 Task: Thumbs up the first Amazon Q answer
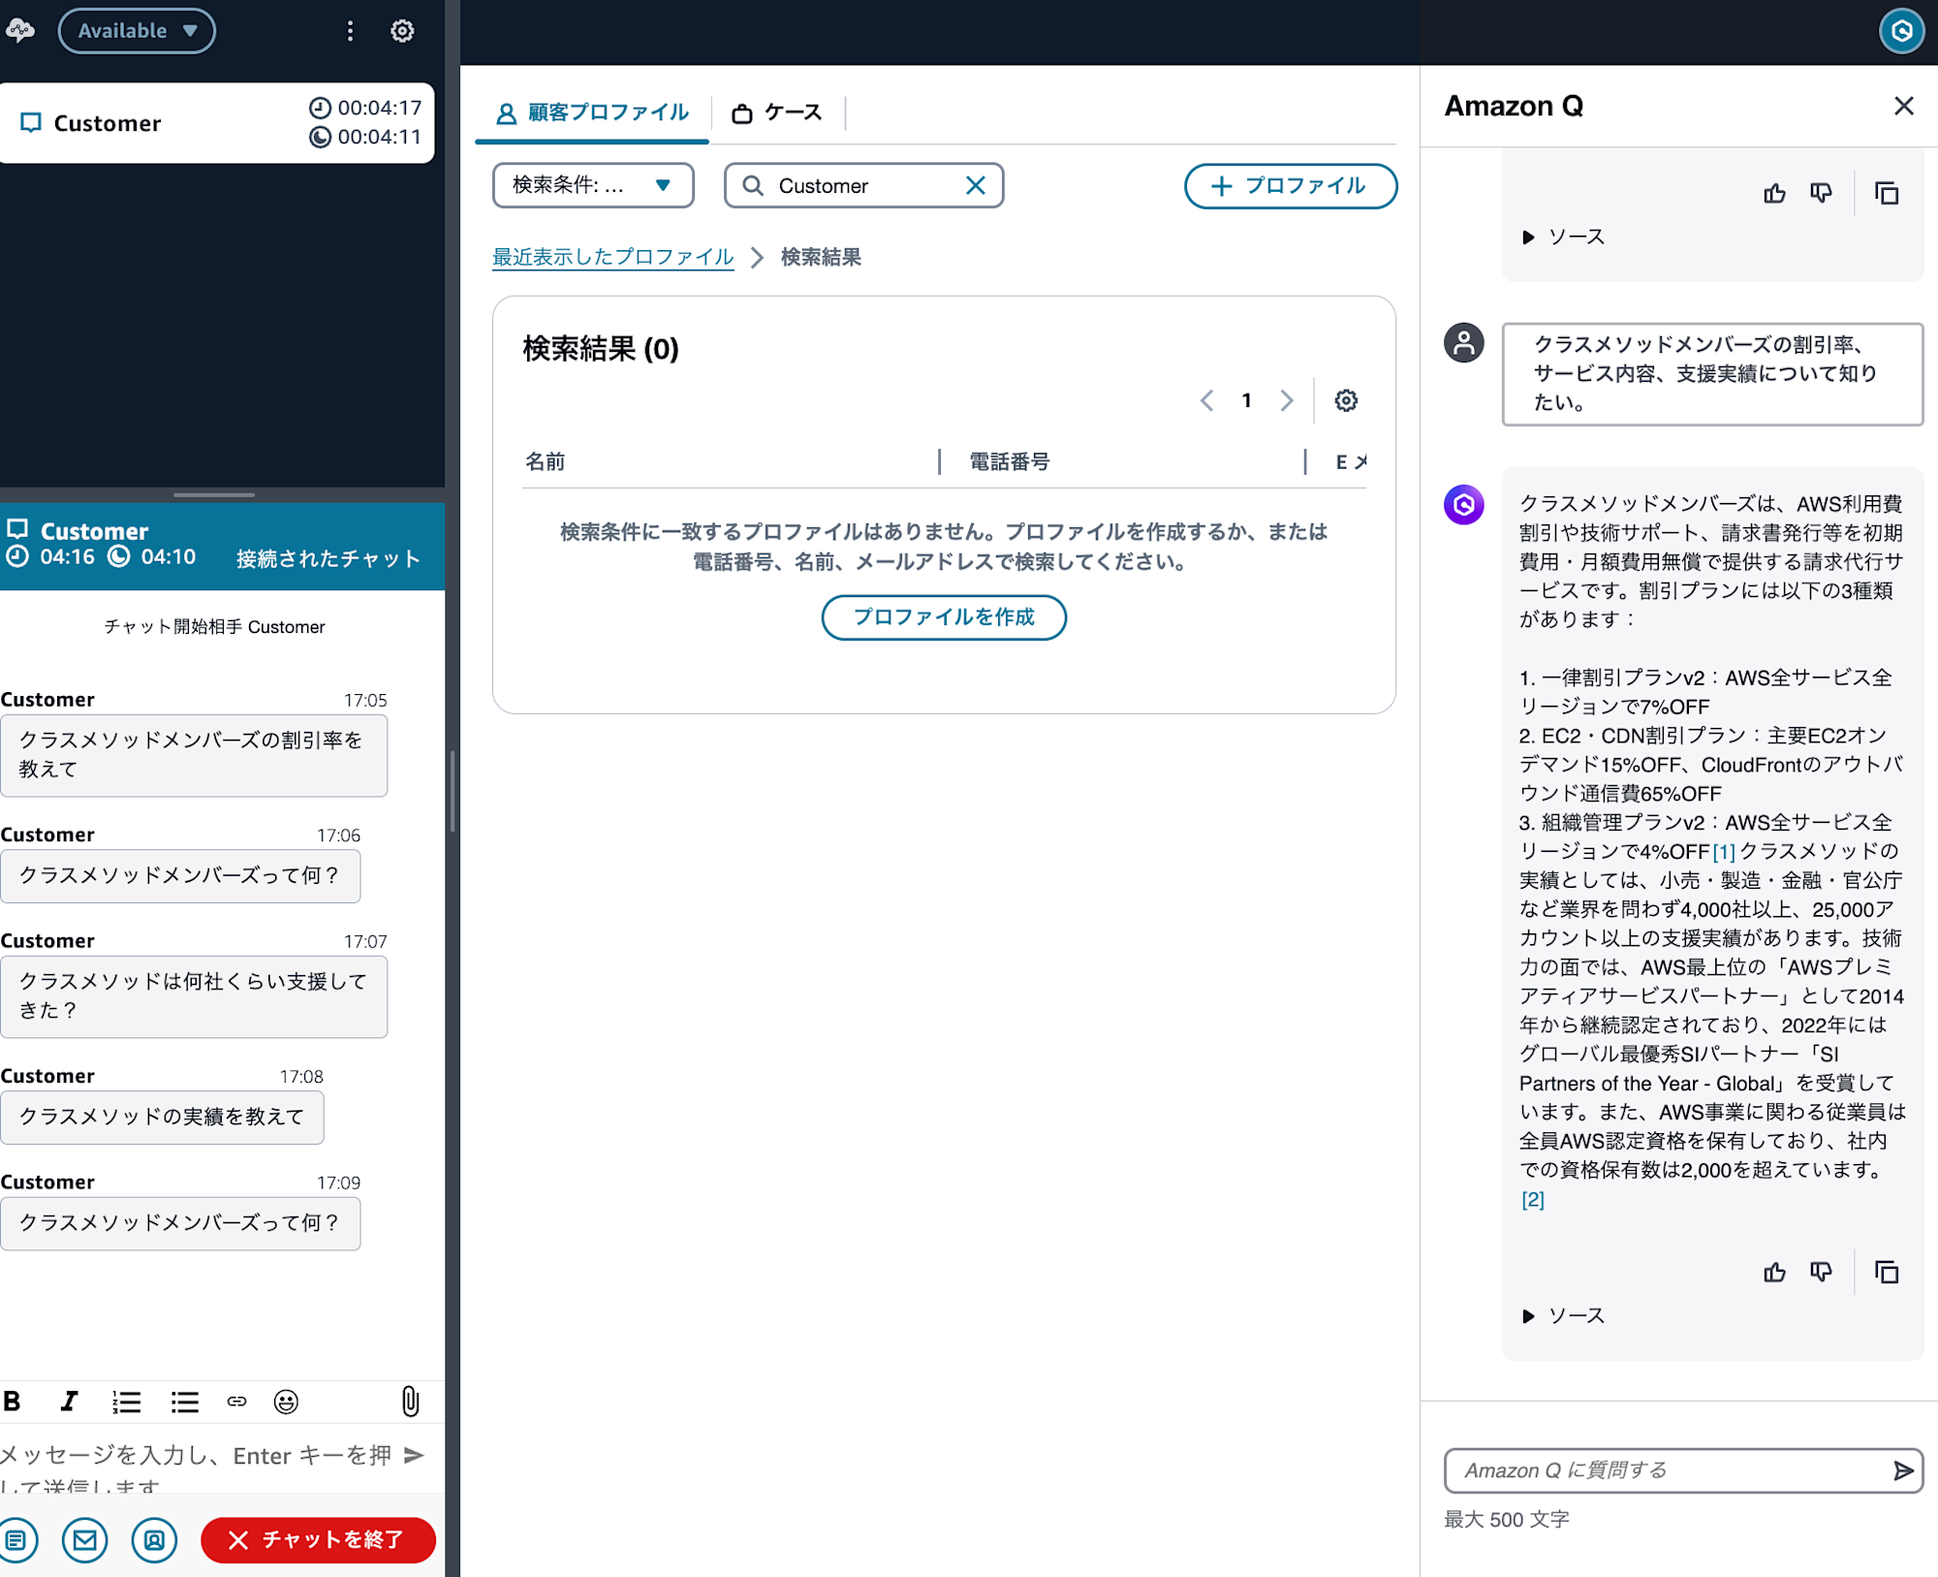tap(1774, 193)
